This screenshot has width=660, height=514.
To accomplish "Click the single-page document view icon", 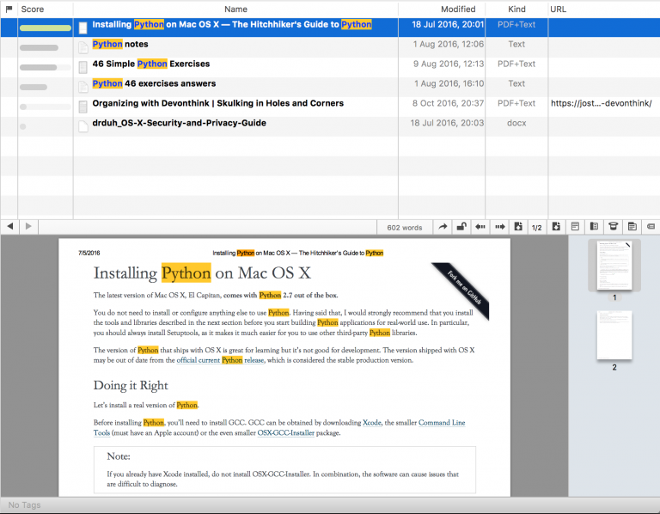I will 575,227.
